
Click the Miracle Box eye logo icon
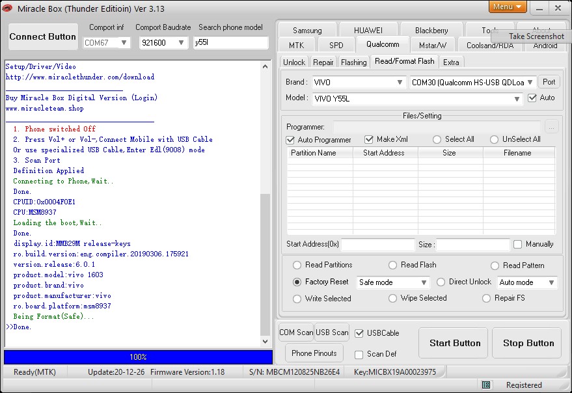click(x=7, y=8)
